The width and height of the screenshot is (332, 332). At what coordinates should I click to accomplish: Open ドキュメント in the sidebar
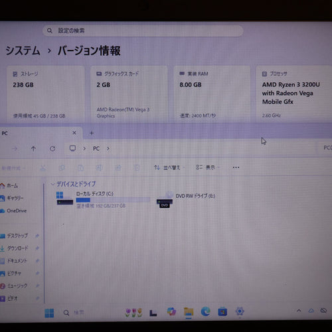[x=13, y=261]
